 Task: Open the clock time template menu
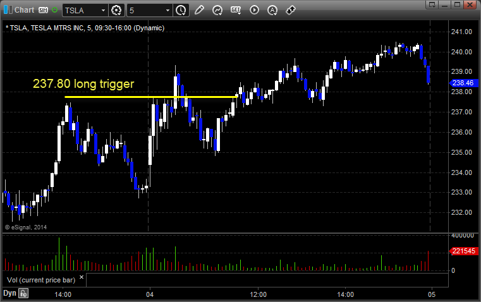(181, 10)
